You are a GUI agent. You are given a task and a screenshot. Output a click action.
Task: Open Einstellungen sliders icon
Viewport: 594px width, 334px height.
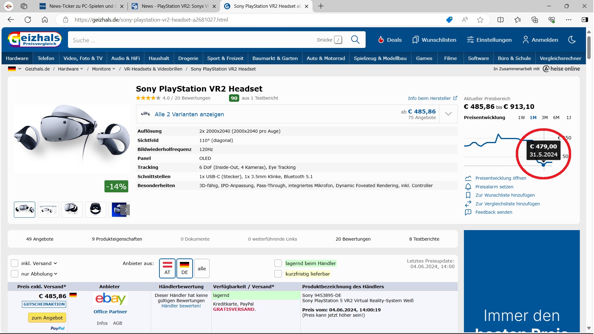470,40
